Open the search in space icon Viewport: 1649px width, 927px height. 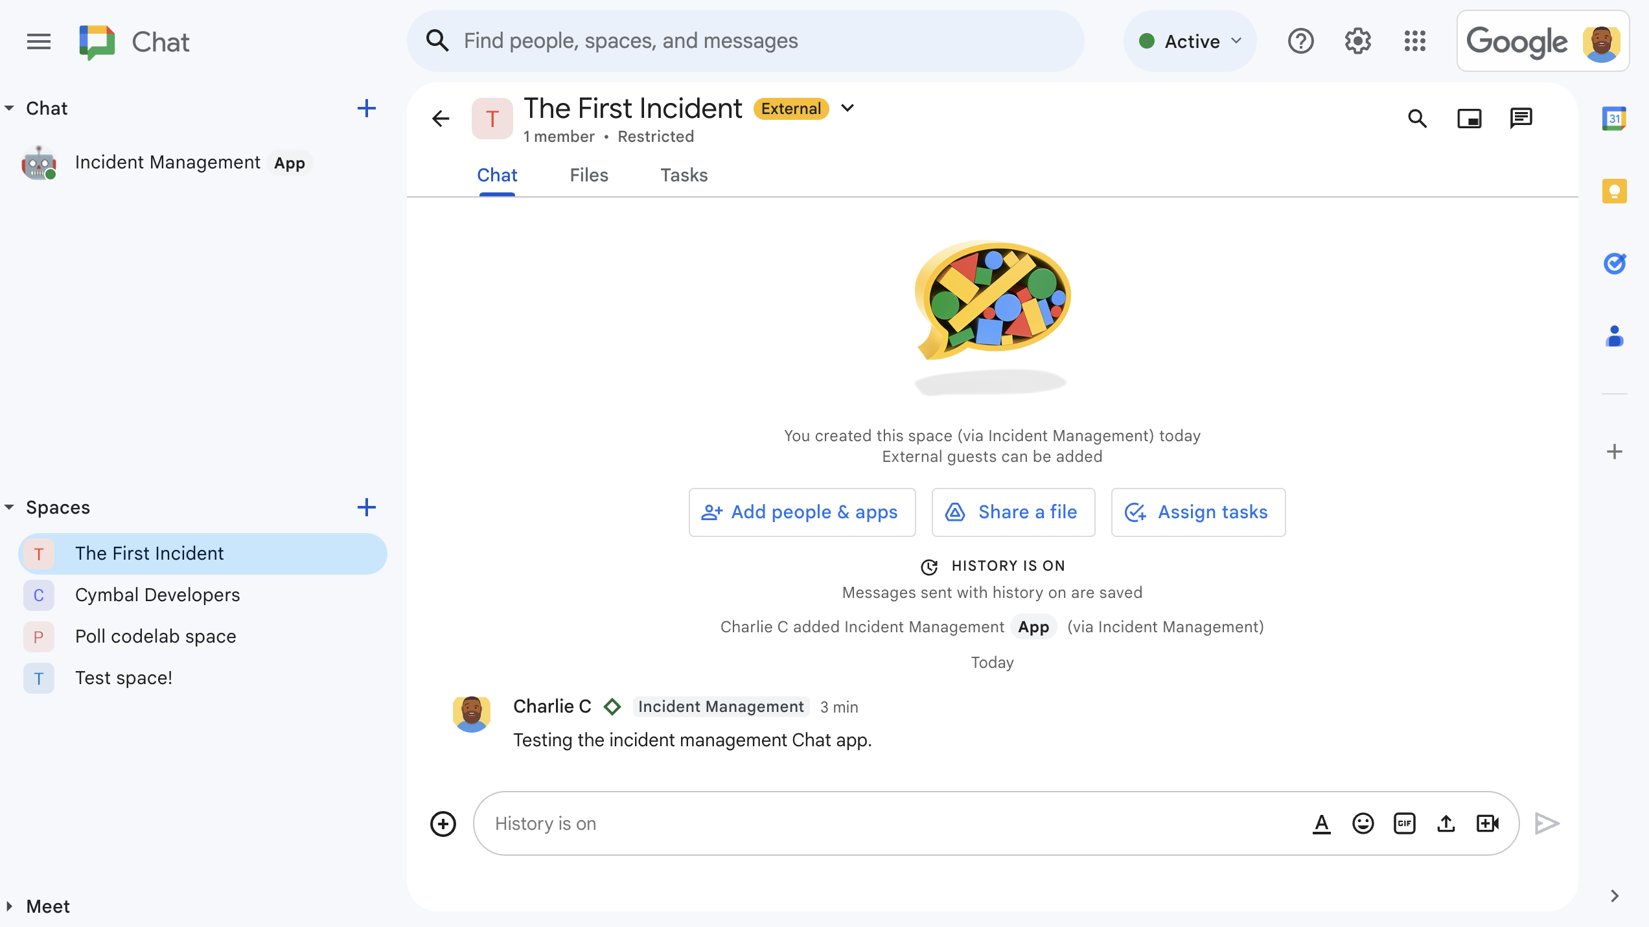[1418, 118]
